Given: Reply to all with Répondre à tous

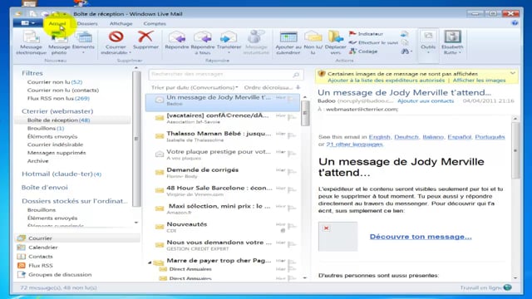Looking at the screenshot, I should pos(203,42).
